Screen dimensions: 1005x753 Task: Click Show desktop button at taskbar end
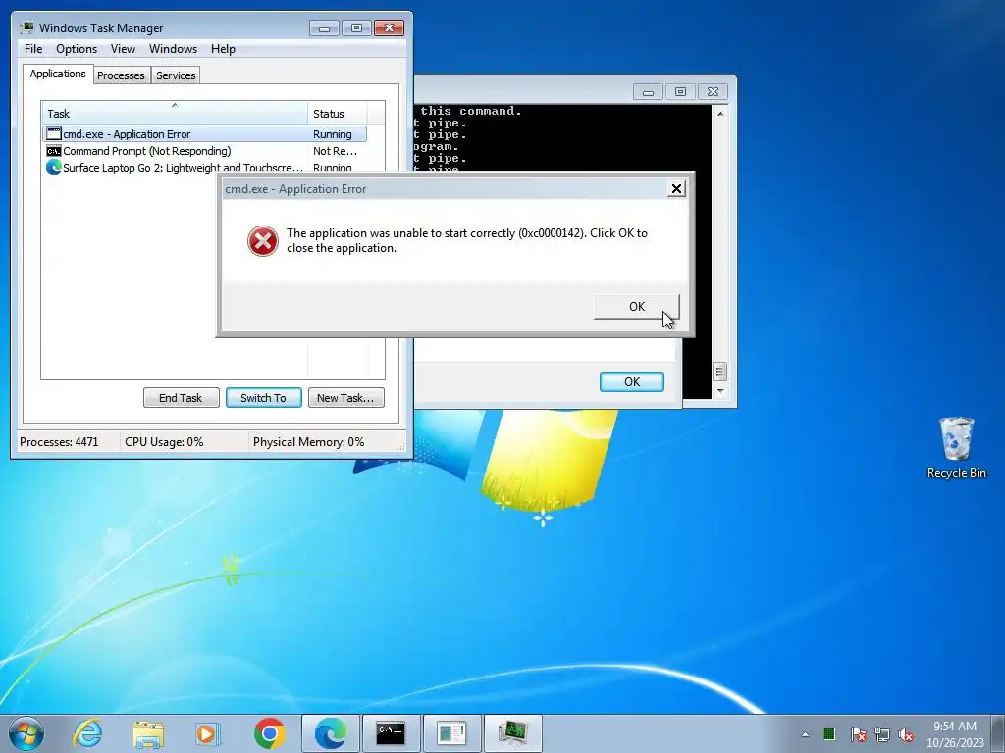point(999,733)
